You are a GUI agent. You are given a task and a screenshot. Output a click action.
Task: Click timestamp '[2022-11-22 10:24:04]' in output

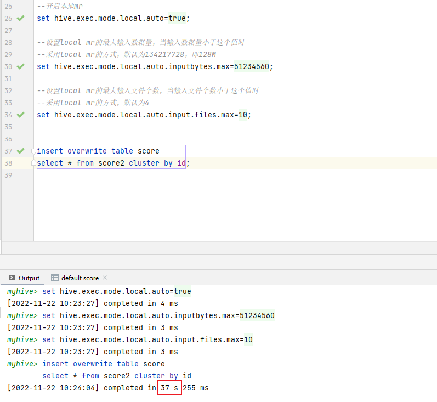[53, 388]
